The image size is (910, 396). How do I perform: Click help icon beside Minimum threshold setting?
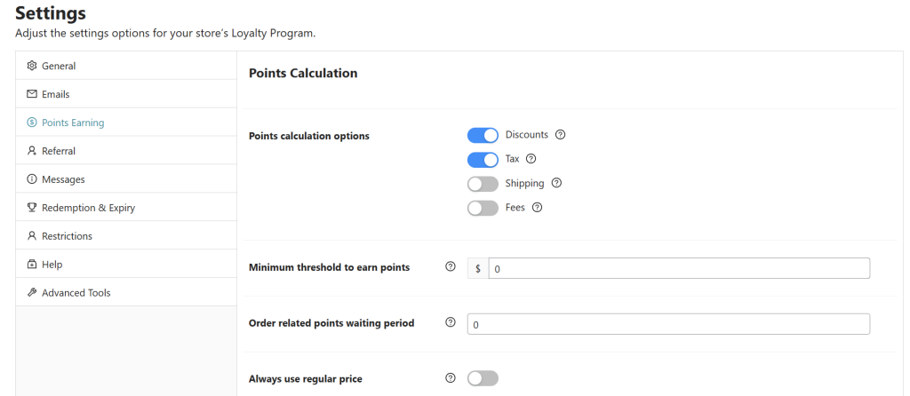[451, 266]
